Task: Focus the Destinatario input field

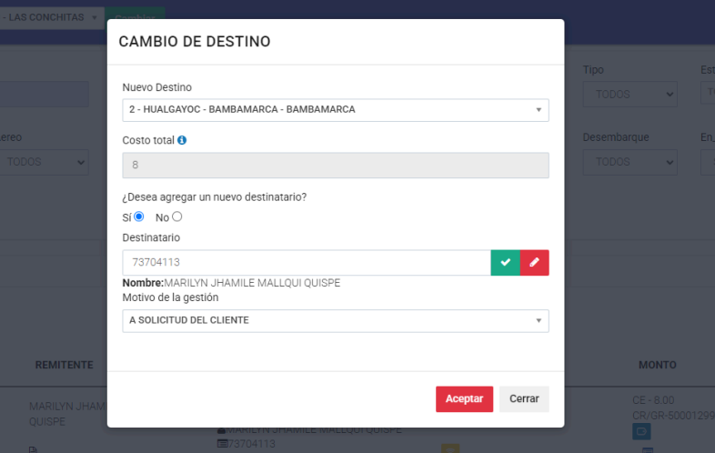Action: coord(307,263)
